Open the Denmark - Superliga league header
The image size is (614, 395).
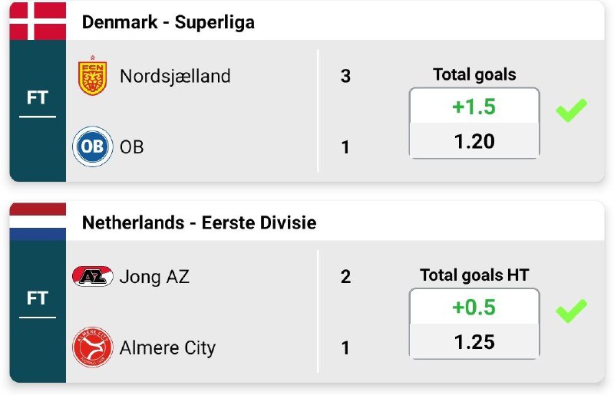168,22
